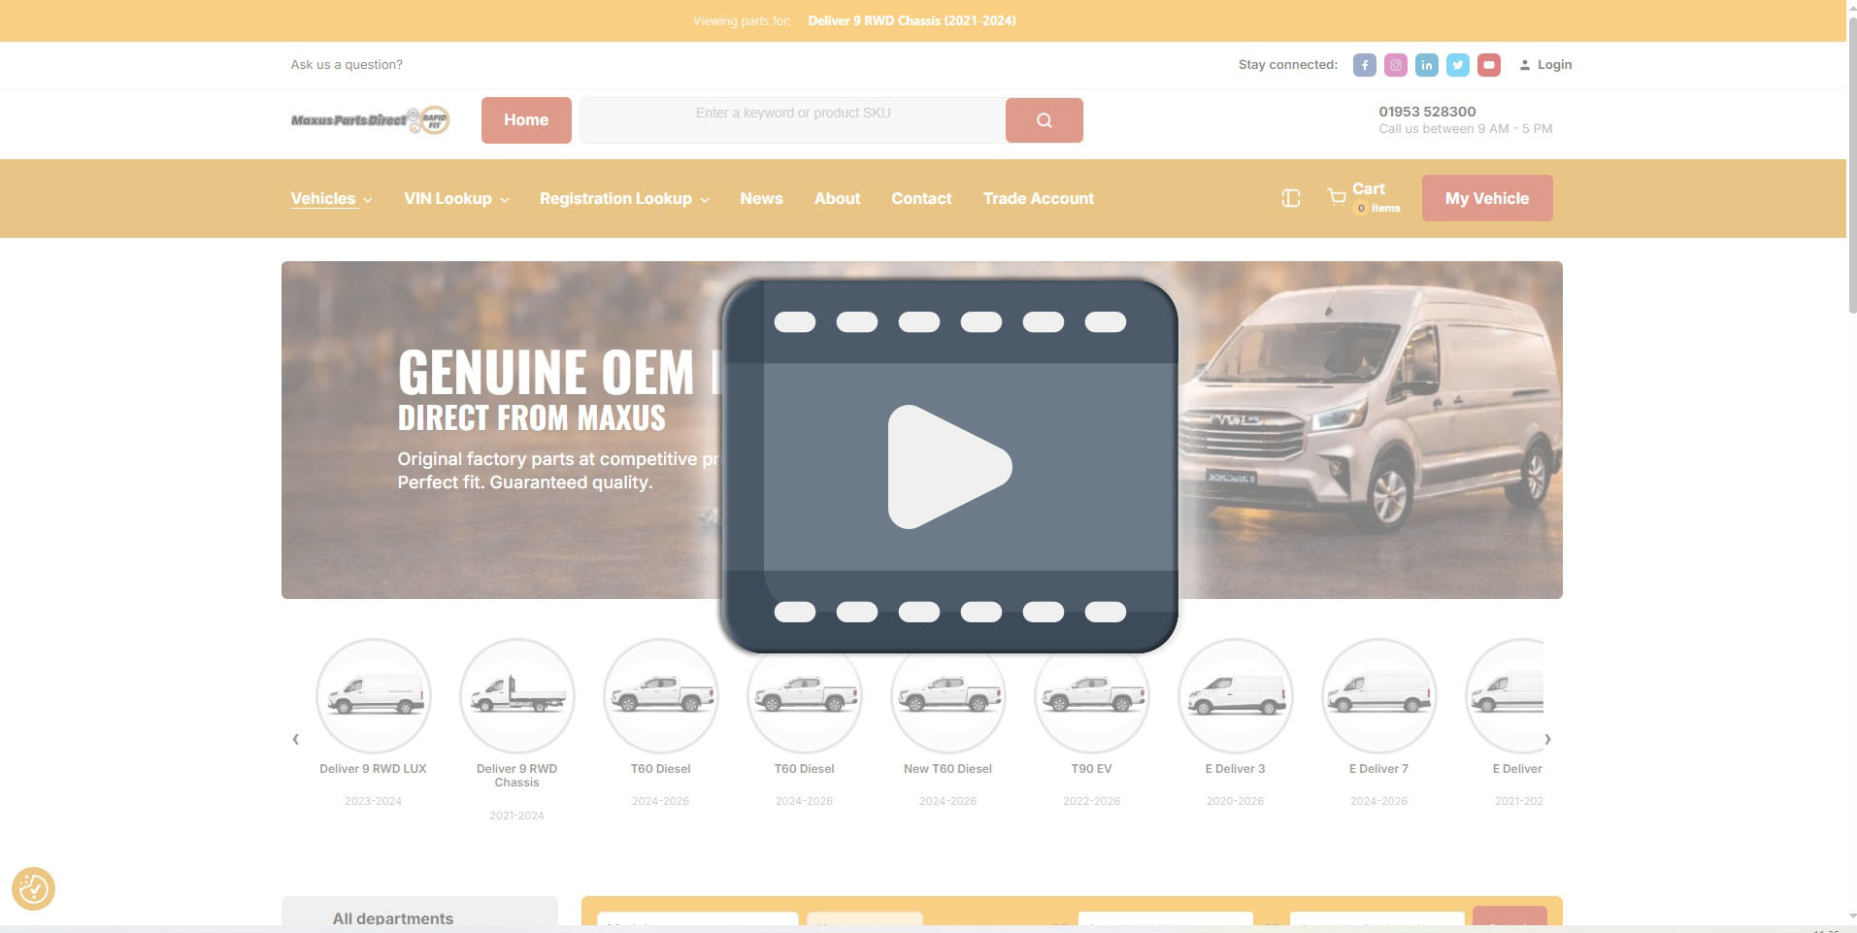Open the Facebook social link
The width and height of the screenshot is (1857, 933).
(1364, 65)
